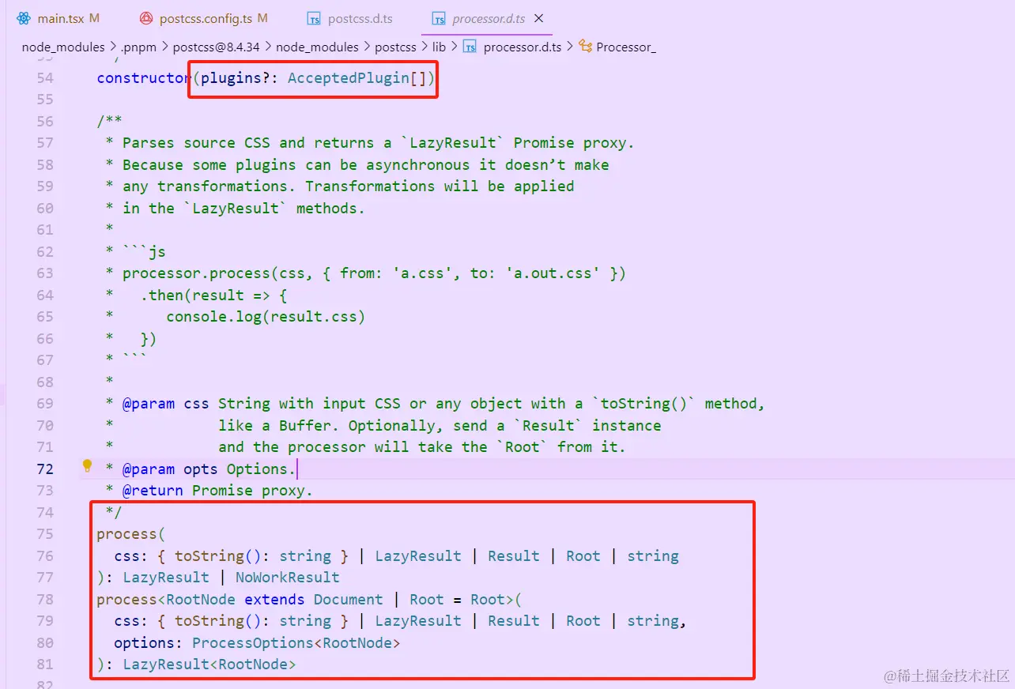Open the Processor_ symbol breadcrumb
1015x689 pixels.
[626, 47]
